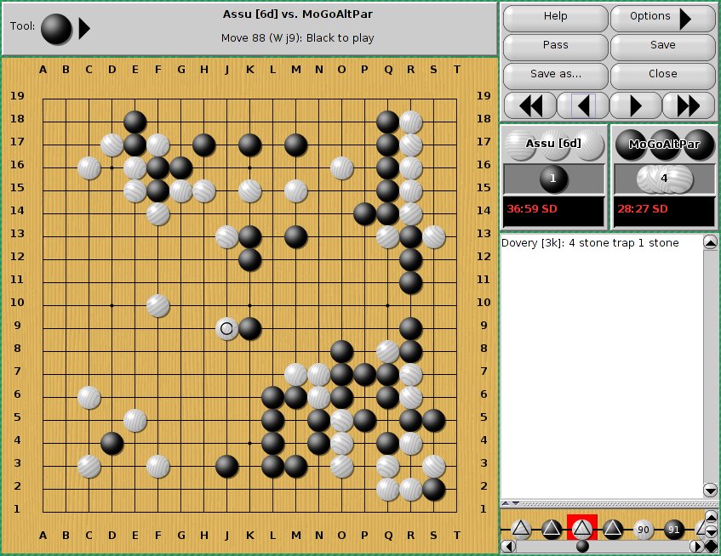Open the tool selector arrow next to Tool
721x556 pixels.
pyautogui.click(x=84, y=29)
